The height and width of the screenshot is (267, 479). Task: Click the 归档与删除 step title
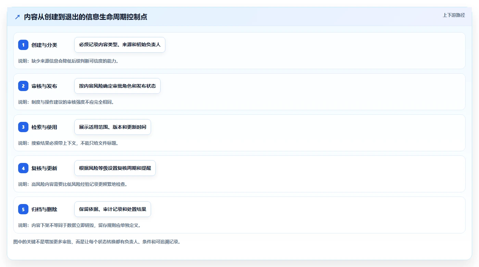[x=44, y=209]
